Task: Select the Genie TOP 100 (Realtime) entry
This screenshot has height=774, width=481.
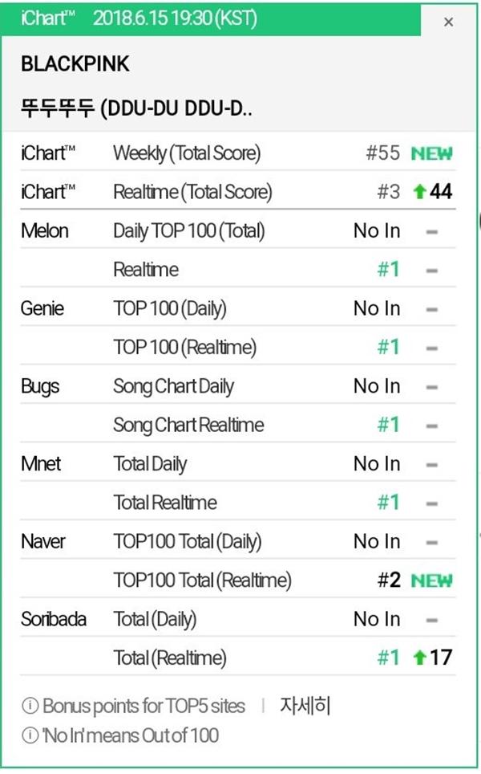Action: tap(185, 348)
